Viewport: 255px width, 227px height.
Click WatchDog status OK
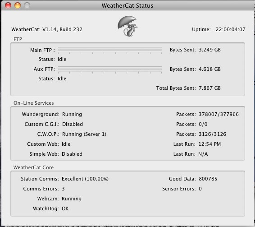click(x=65, y=208)
